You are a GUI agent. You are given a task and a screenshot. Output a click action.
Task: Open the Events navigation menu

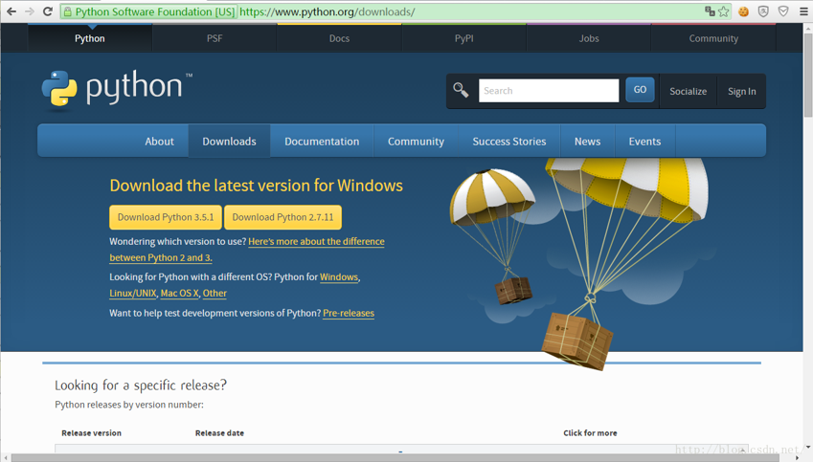coord(644,142)
